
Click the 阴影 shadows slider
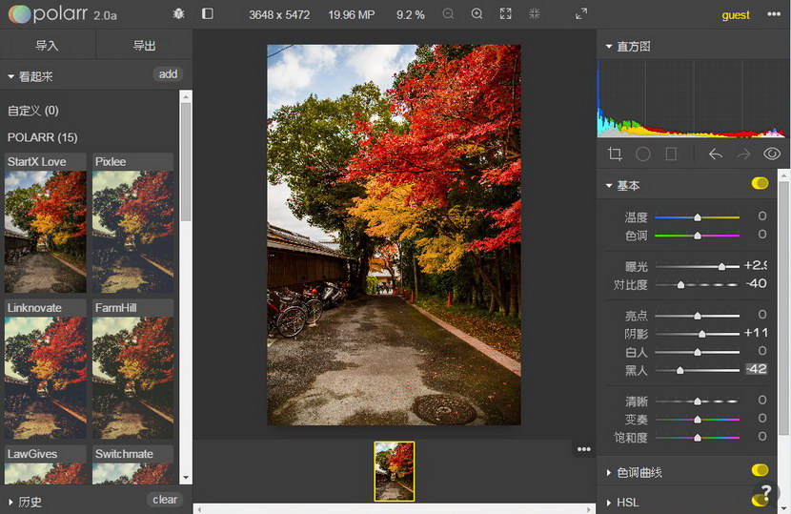pos(698,334)
